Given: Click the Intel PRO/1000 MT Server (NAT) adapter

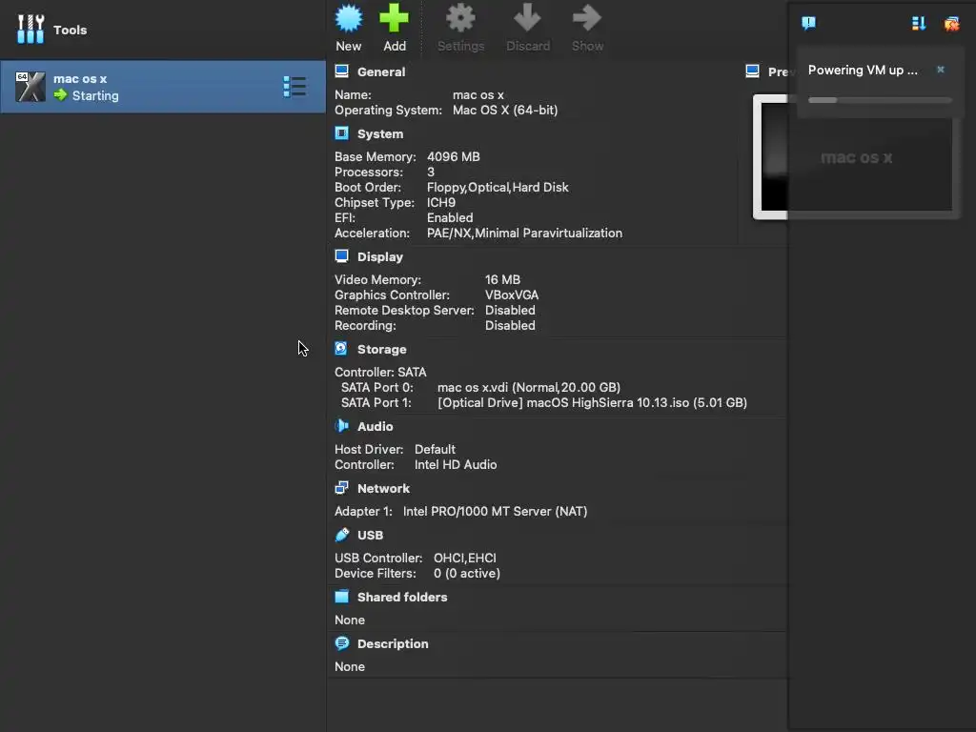Looking at the screenshot, I should (x=495, y=511).
